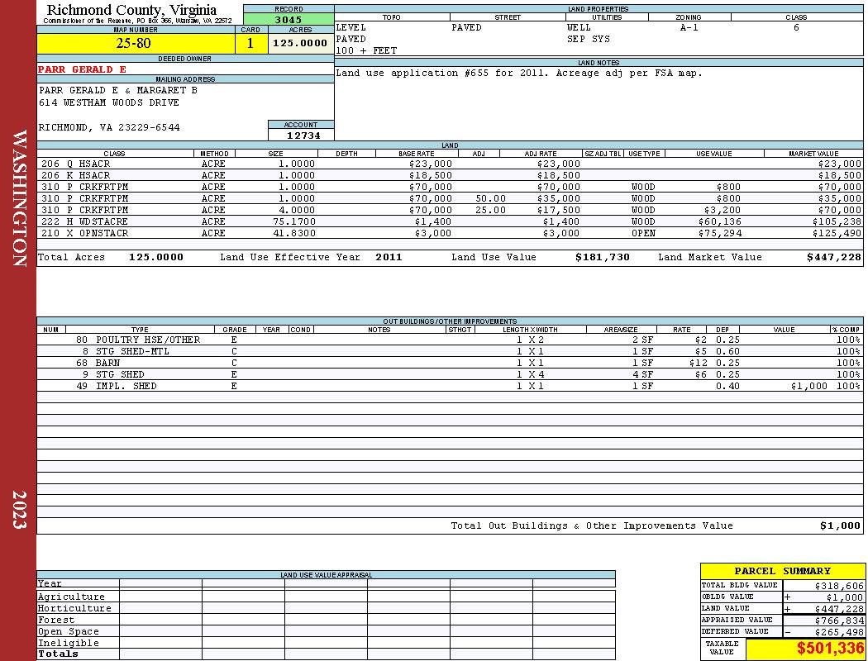
Task: Click the adjusted rate $17,500
Action: click(559, 210)
